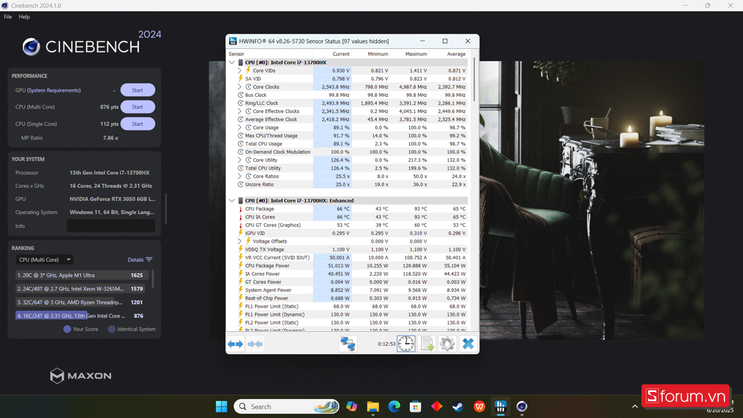
Task: Open the Cinebench Help menu
Action: (24, 17)
